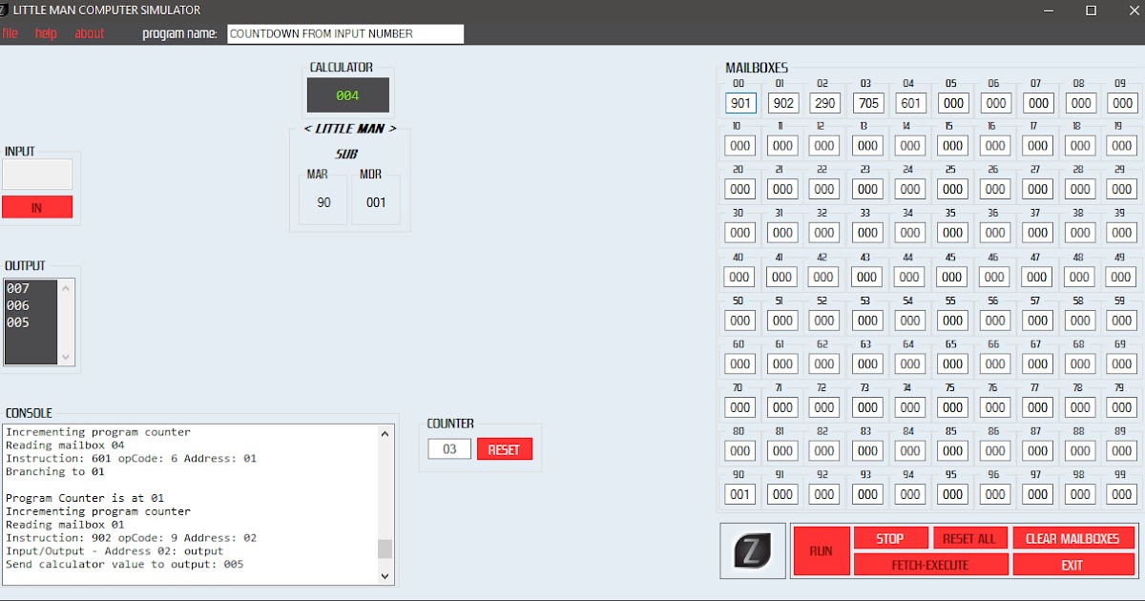Screen dimensions: 1145x601
Task: Click the OUTPUT list down scroll arrow
Action: pyautogui.click(x=67, y=356)
